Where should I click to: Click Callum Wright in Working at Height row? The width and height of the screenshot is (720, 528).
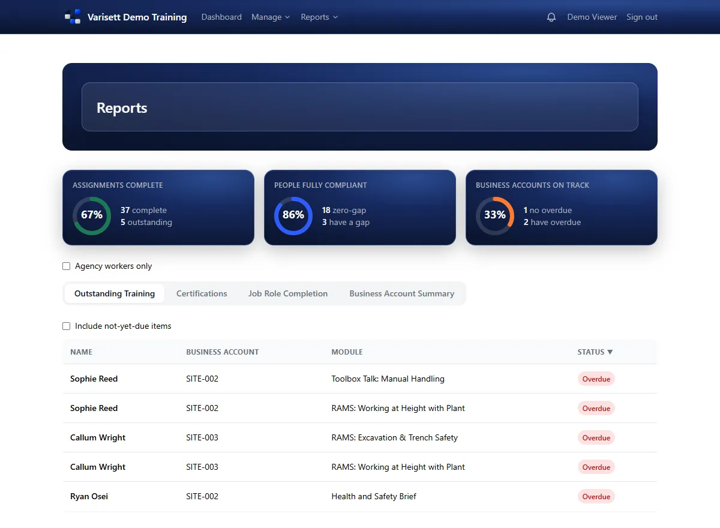coord(98,467)
